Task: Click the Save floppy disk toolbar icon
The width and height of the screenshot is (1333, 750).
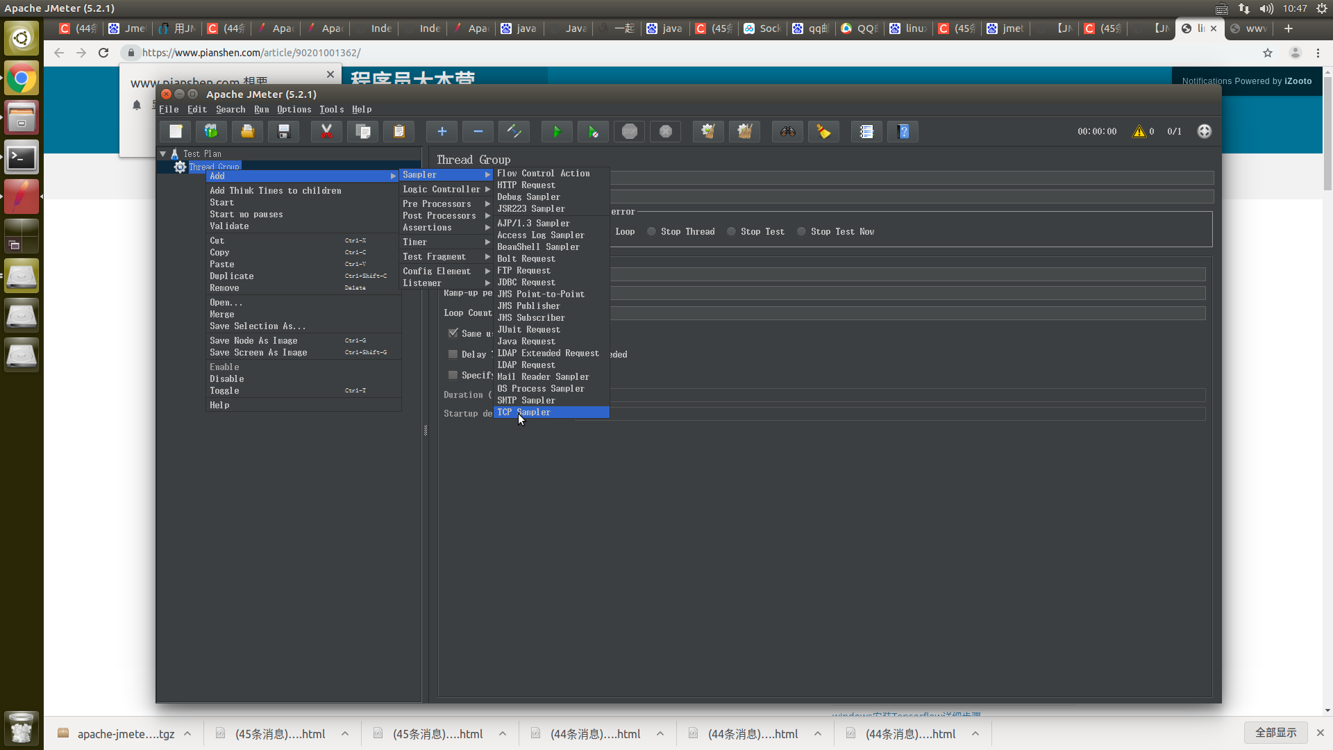Action: coord(283,131)
